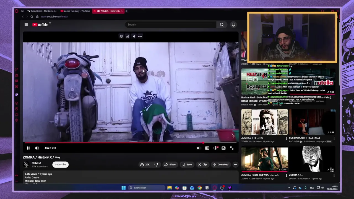Switch to zomra the story tab
The height and width of the screenshot is (199, 354).
[x=75, y=11]
